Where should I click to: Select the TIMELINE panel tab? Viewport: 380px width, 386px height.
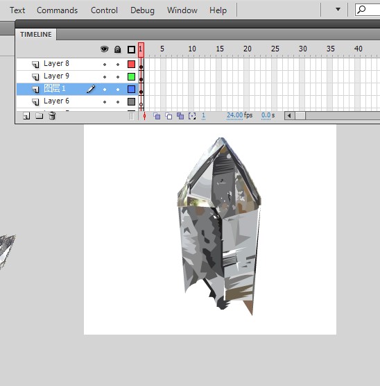pyautogui.click(x=36, y=35)
